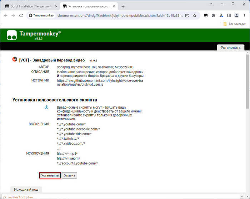250x199 pixels.
Task: Reload the page
Action: tap(21, 15)
